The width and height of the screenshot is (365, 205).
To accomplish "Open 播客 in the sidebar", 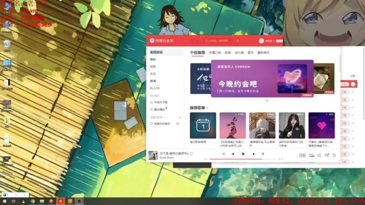I will click(153, 59).
